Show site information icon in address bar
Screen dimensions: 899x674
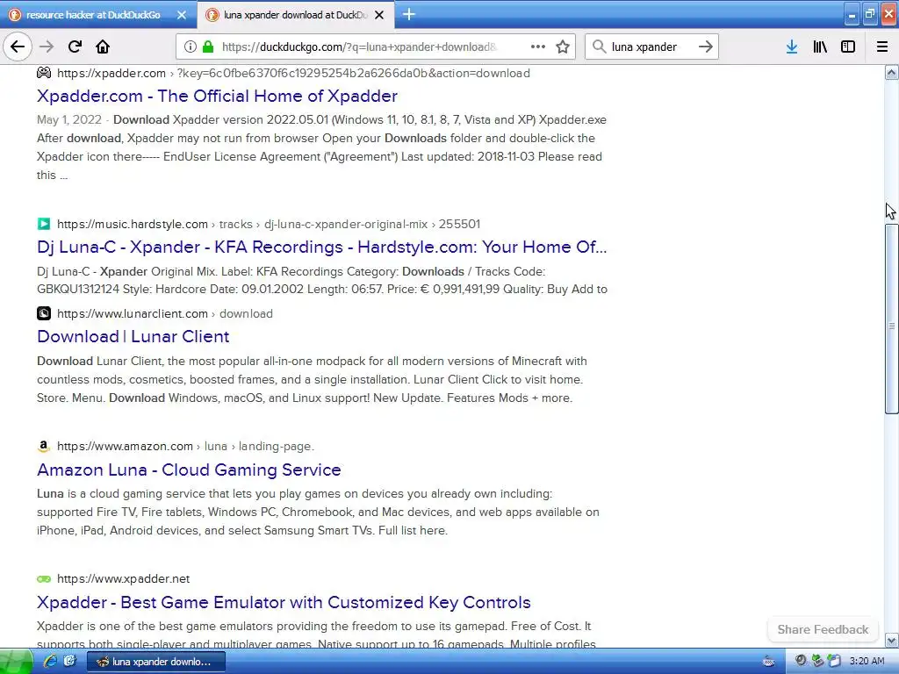pos(191,47)
